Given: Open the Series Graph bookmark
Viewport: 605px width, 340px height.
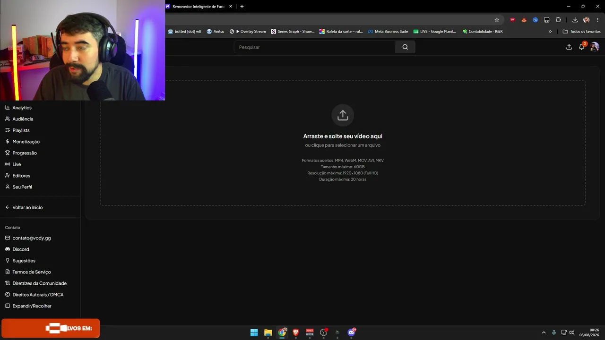Looking at the screenshot, I should pyautogui.click(x=293, y=32).
